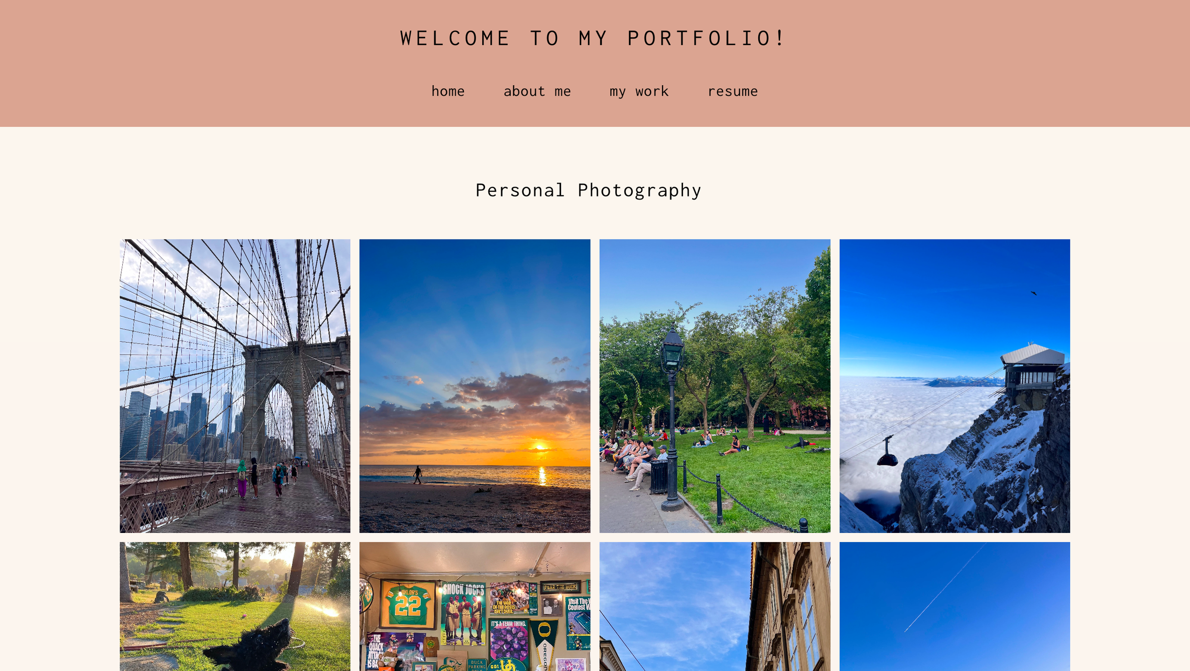Open the black dog in sprinkler photo
Screen dimensions: 1190x671
click(235, 606)
